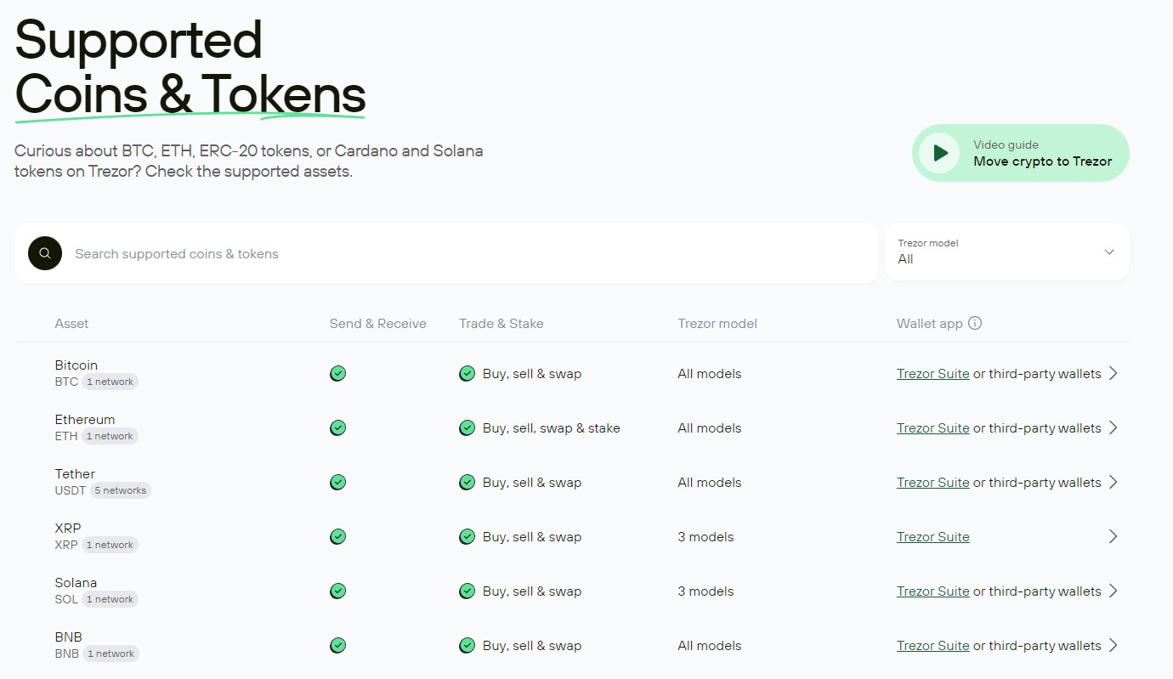Click the BNB 1 network badge
The width and height of the screenshot is (1173, 679).
point(110,654)
